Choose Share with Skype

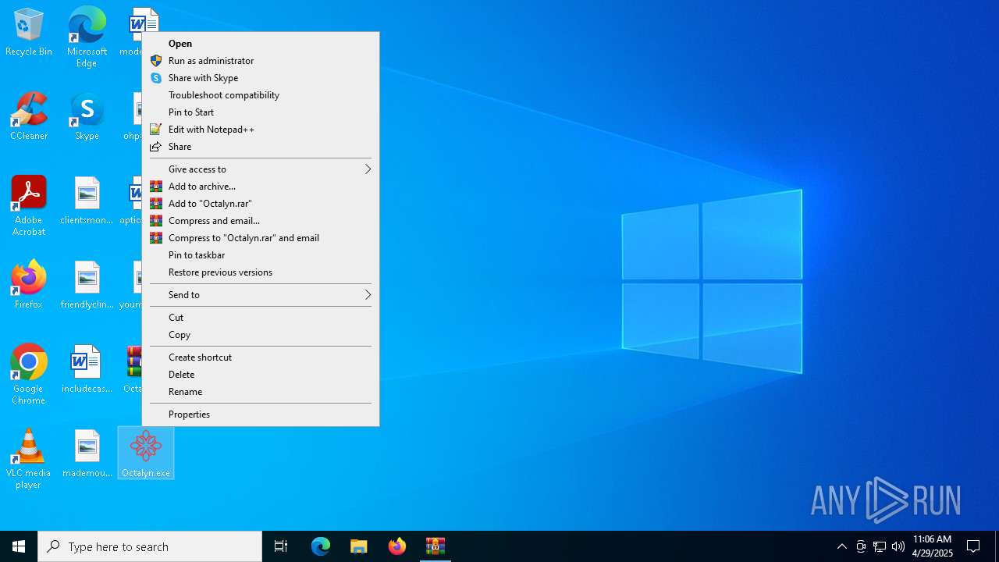[261, 78]
